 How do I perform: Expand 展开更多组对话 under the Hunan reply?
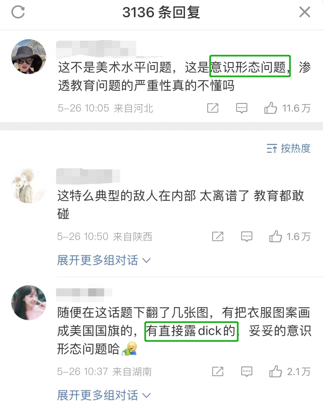tap(104, 395)
